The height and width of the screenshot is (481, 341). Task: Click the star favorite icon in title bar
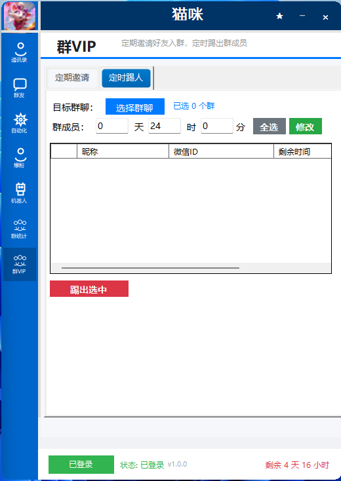[x=279, y=16]
